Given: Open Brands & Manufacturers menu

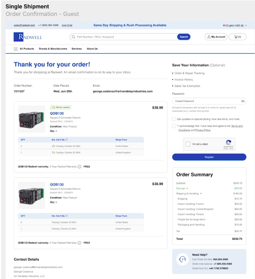Looking at the screenshot, I should click(x=53, y=49).
